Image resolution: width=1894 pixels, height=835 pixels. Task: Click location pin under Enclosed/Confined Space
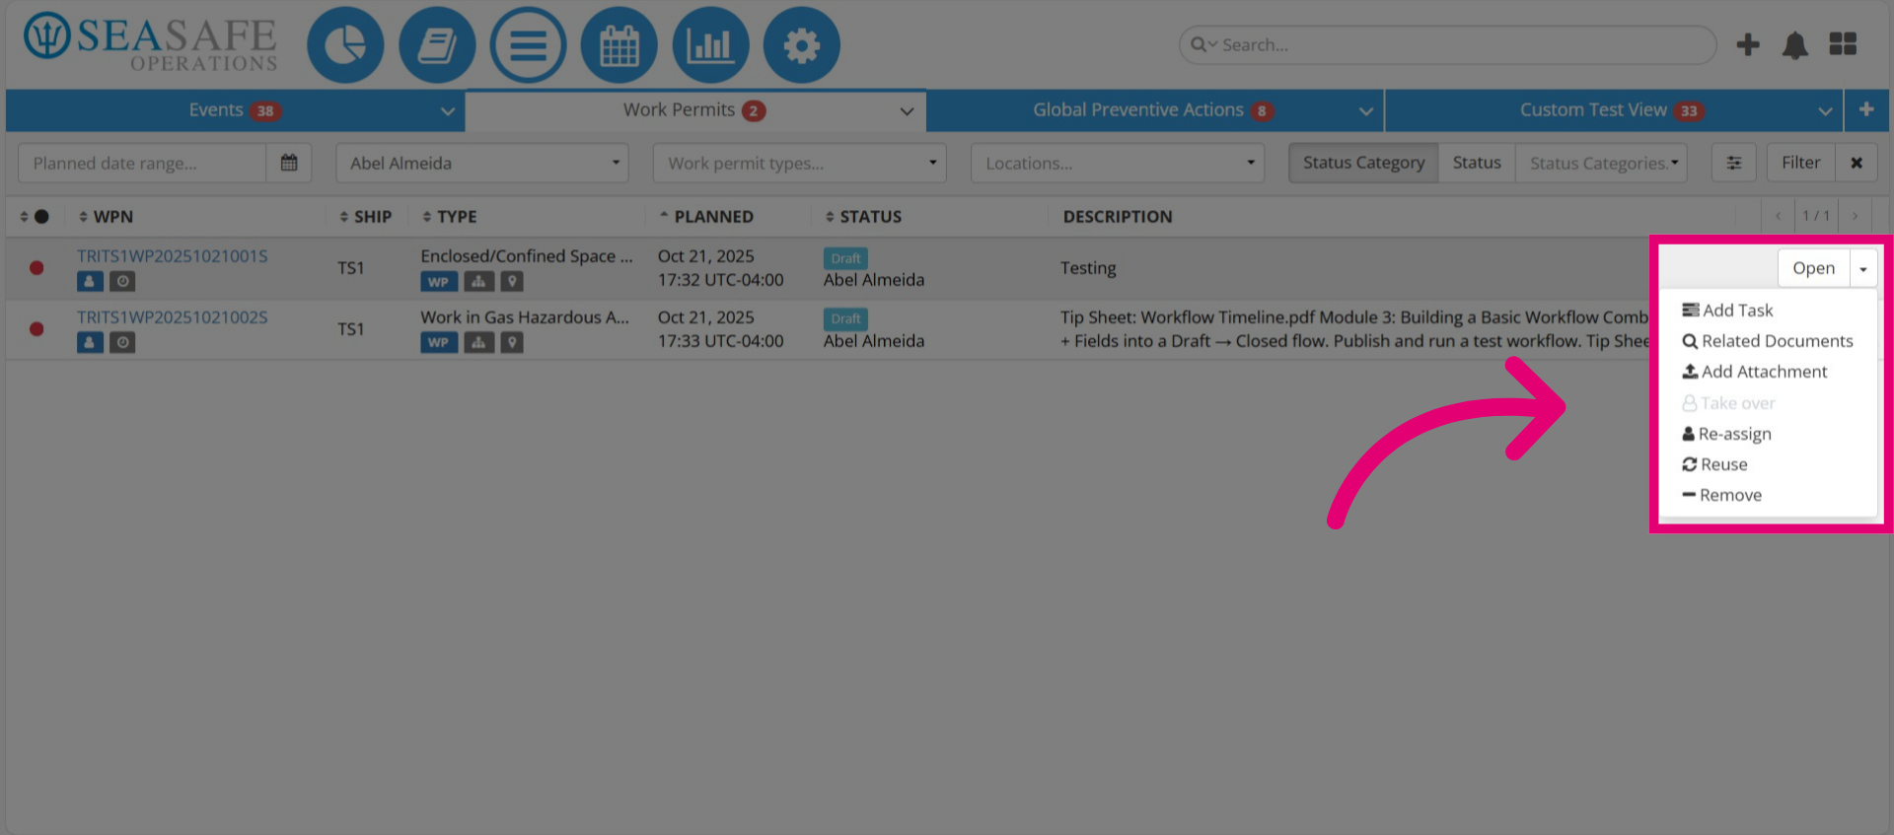click(512, 282)
